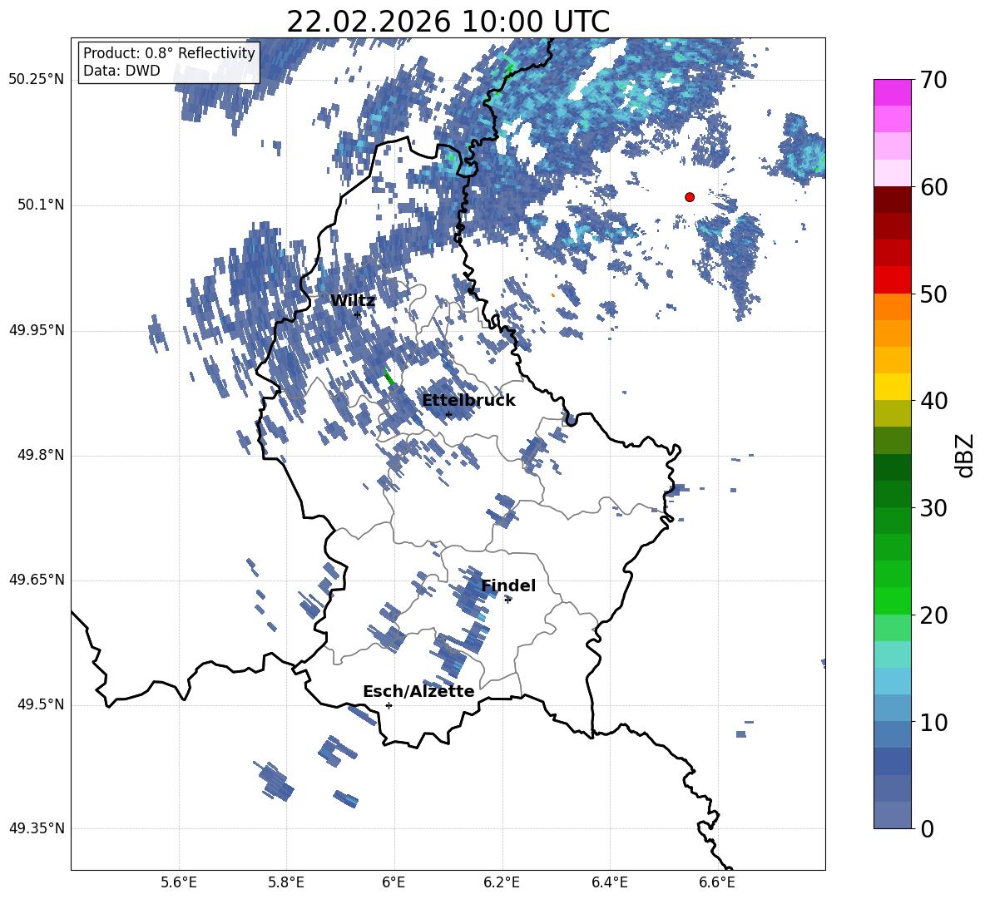The image size is (985, 899).
Task: Click the 'Data: DWD' text
Action: 121,71
